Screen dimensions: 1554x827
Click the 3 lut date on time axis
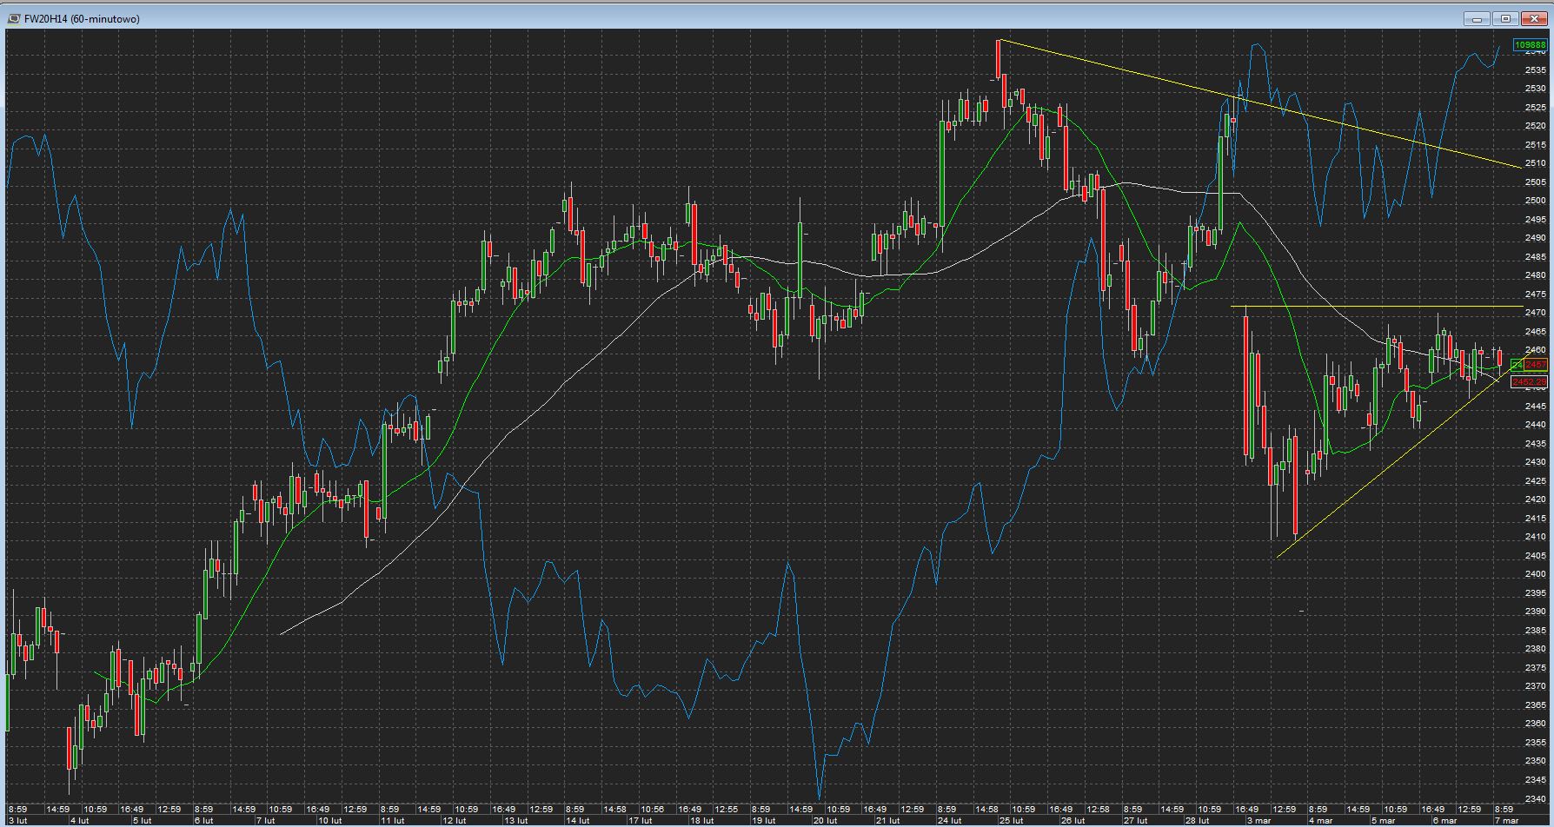17,820
